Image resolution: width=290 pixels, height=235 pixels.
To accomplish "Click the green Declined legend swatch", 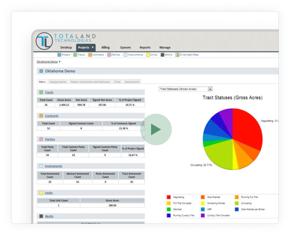I will [169, 209].
